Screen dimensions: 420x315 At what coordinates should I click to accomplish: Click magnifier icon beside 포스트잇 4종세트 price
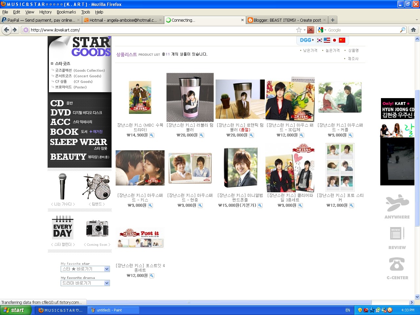(x=152, y=276)
